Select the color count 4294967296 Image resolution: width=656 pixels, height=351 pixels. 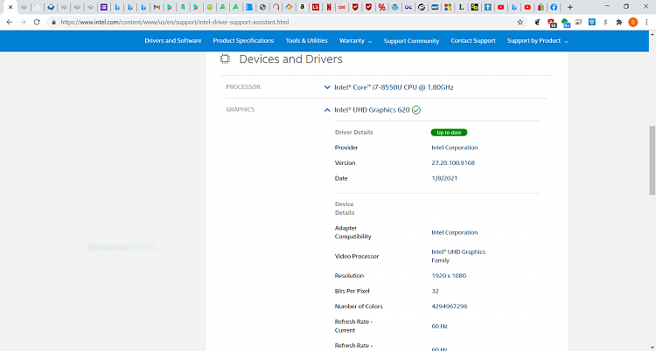(450, 306)
